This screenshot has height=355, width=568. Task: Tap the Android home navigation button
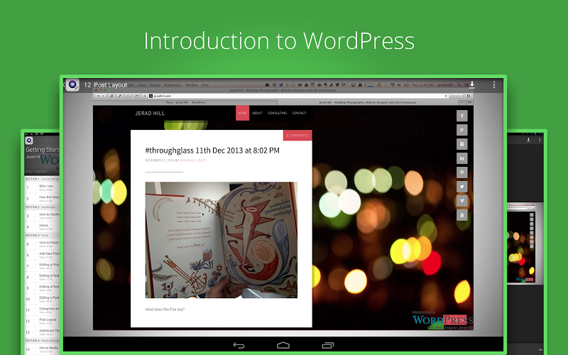[x=283, y=345]
